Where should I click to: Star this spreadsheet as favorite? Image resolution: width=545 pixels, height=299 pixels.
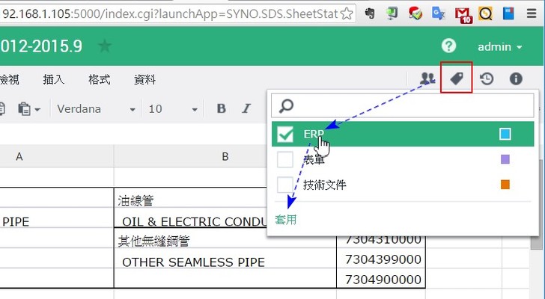coord(105,46)
